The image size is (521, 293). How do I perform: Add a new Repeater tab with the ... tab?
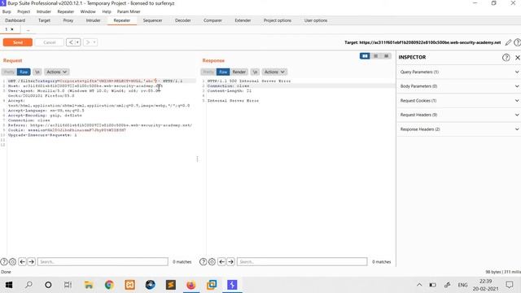tap(28, 30)
